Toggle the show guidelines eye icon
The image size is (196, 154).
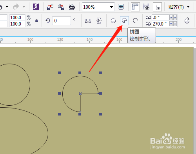click(157, 7)
